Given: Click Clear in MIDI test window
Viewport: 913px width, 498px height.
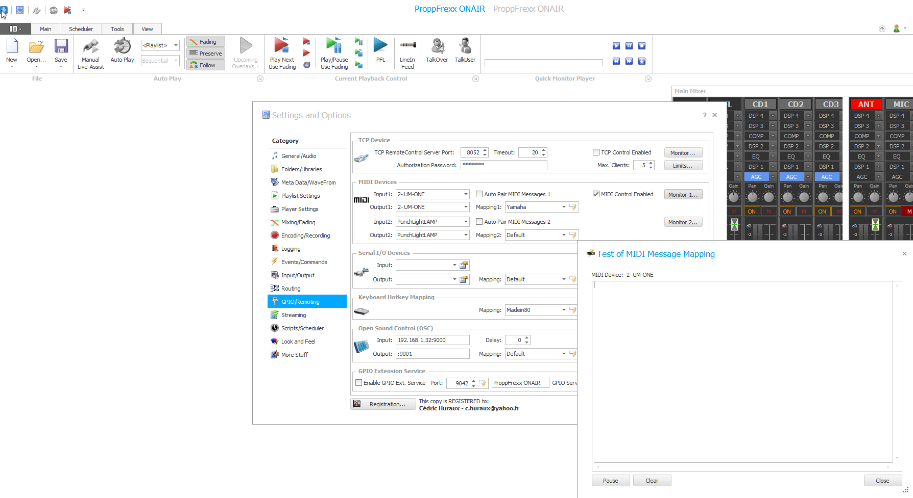Looking at the screenshot, I should click(x=652, y=481).
